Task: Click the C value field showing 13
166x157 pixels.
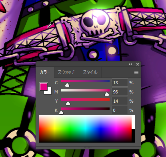Action: 120,83
